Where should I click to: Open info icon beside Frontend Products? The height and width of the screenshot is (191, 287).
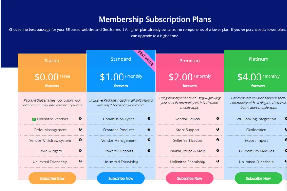pyautogui.click(x=149, y=129)
